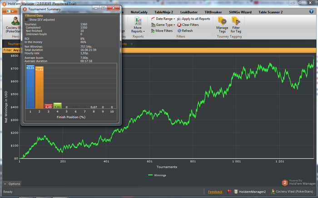The width and height of the screenshot is (318, 198).
Task: Click the Hold'em Manager logo at bottom right
Action: click(x=285, y=183)
